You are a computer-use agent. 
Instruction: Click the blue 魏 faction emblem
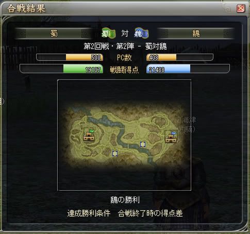click(141, 33)
